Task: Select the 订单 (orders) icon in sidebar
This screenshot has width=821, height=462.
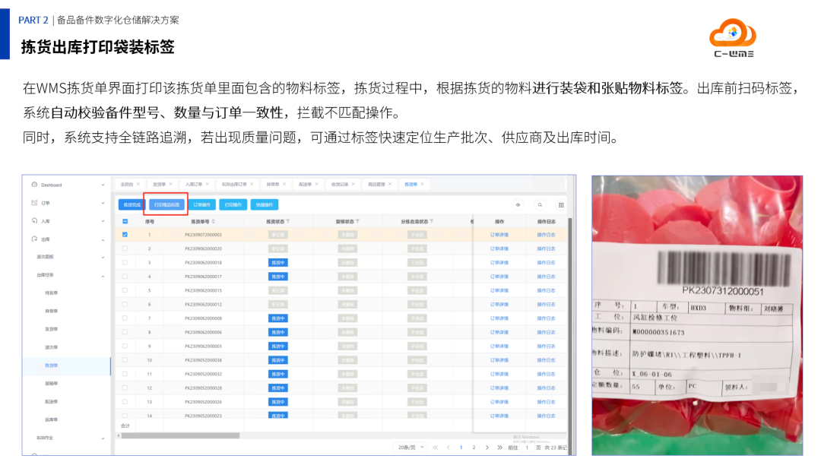Action: point(34,202)
